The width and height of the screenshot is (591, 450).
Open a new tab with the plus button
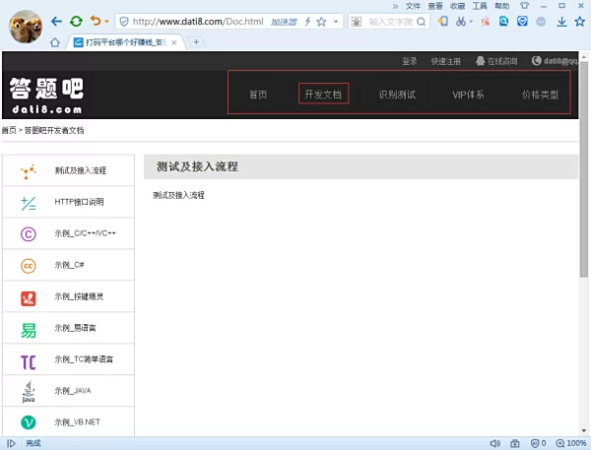click(x=196, y=42)
